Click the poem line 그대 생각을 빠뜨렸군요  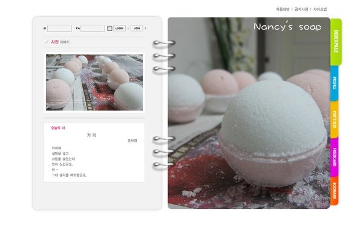(69, 175)
